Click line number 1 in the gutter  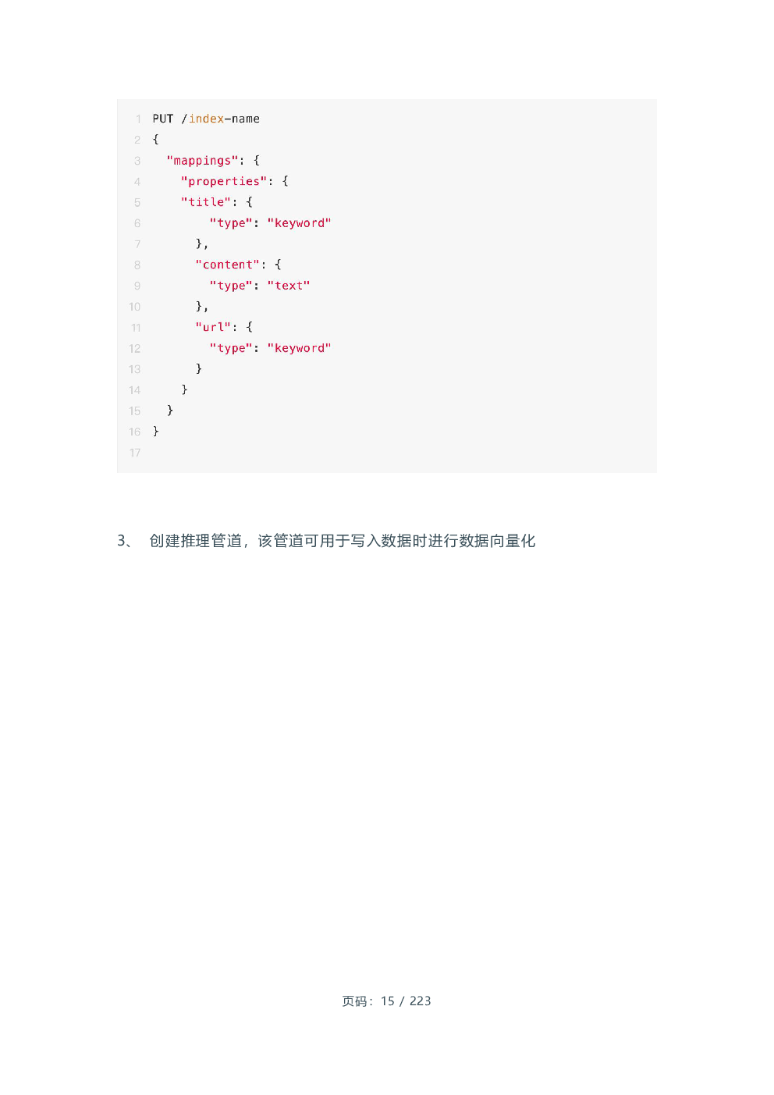(x=138, y=119)
